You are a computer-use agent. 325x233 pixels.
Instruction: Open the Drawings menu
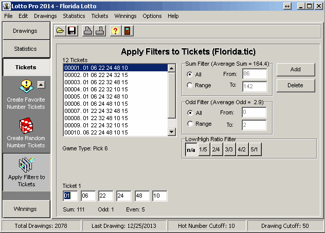coord(45,16)
